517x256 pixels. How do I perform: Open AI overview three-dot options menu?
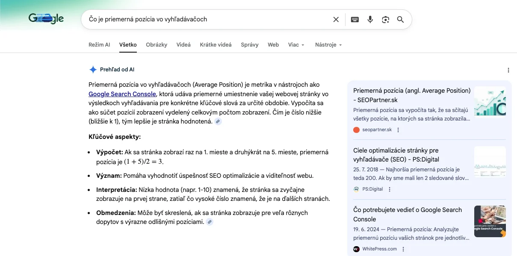(508, 70)
